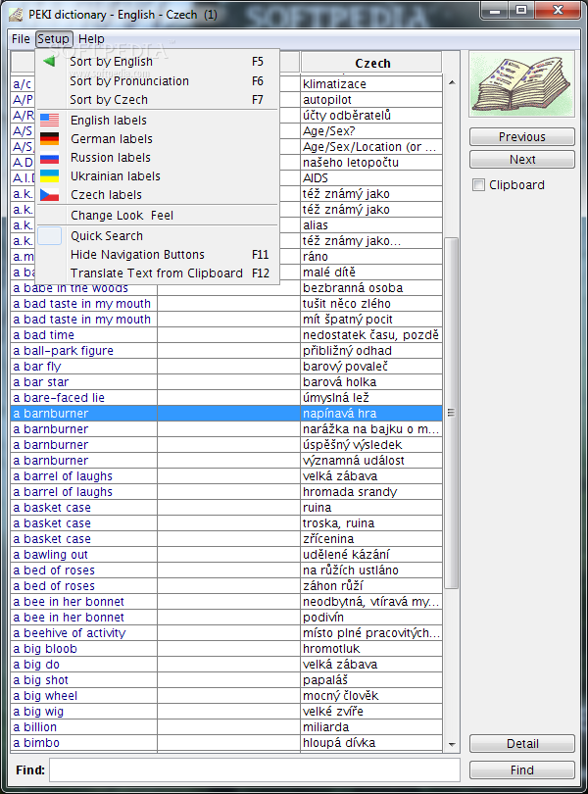Toggle the Quick Search checkbox
This screenshot has width=588, height=794.
pos(50,236)
